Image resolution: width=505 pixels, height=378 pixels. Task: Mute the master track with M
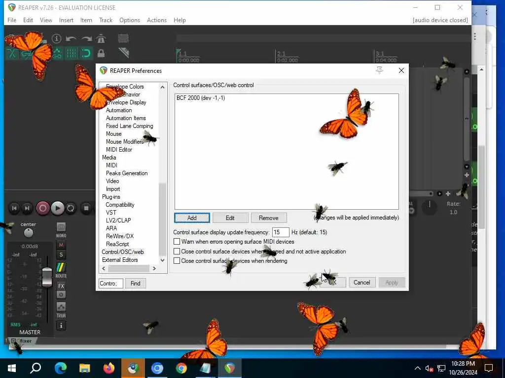[61, 245]
